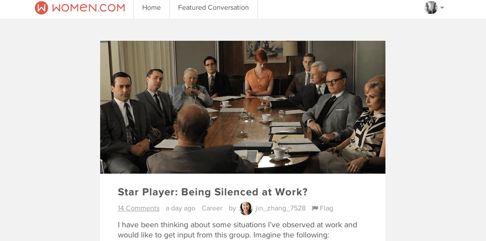The width and height of the screenshot is (486, 241).
Task: Visit the jin_zhang_7528 profile link
Action: [x=280, y=208]
